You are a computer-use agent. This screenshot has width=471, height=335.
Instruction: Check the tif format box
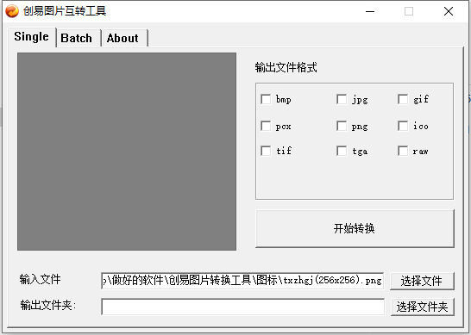coord(266,151)
